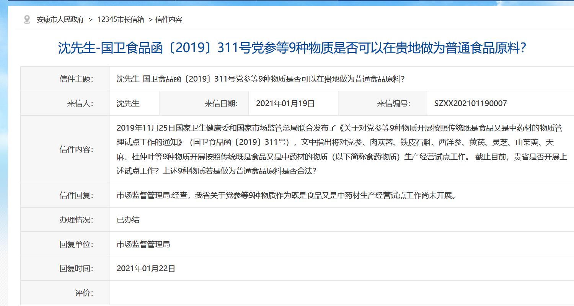The height and width of the screenshot is (306, 574).
Task: Click the blue page title heading
Action: point(292,48)
